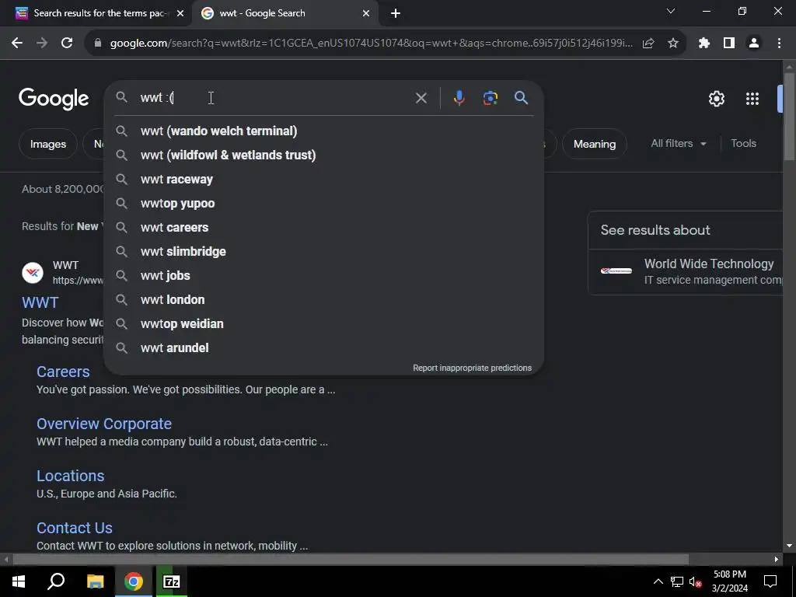Share this page from address bar
Image resolution: width=796 pixels, height=597 pixels.
pos(648,44)
